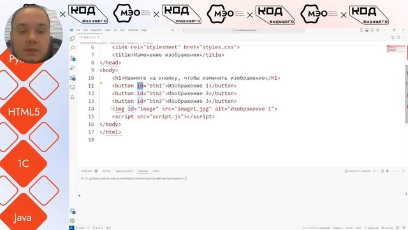Open the Terminal menu

coord(133,30)
